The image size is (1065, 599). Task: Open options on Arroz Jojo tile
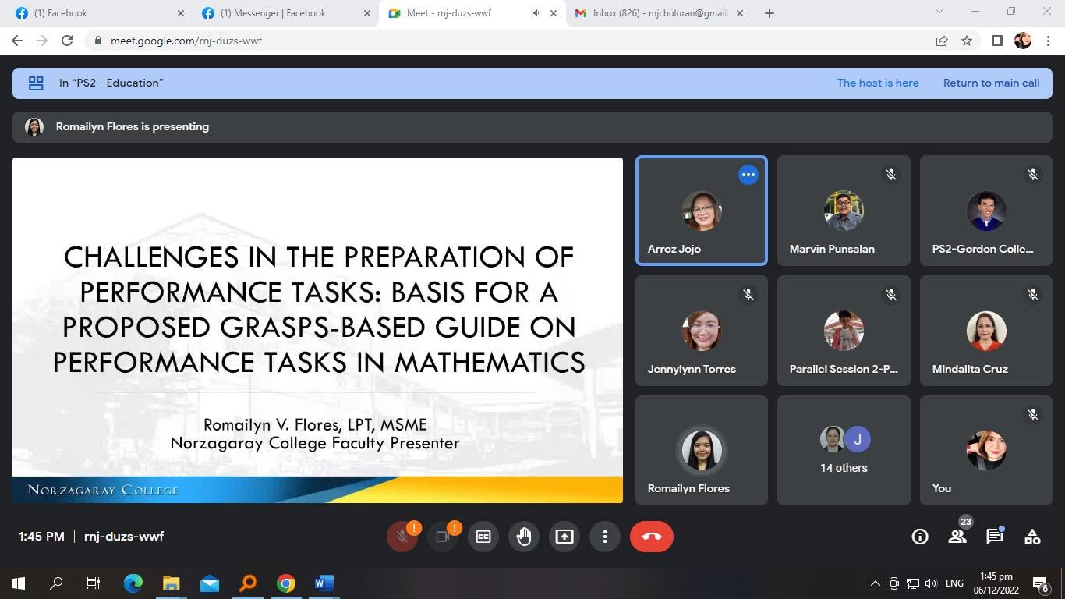tap(748, 175)
